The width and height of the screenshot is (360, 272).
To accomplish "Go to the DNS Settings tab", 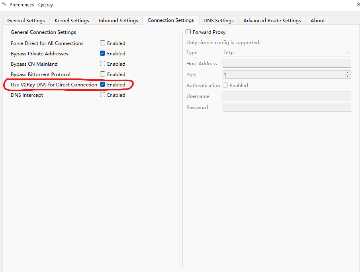I will 218,20.
